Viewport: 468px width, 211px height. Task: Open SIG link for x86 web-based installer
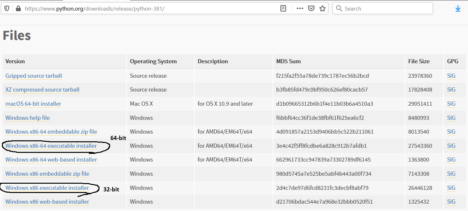451,202
